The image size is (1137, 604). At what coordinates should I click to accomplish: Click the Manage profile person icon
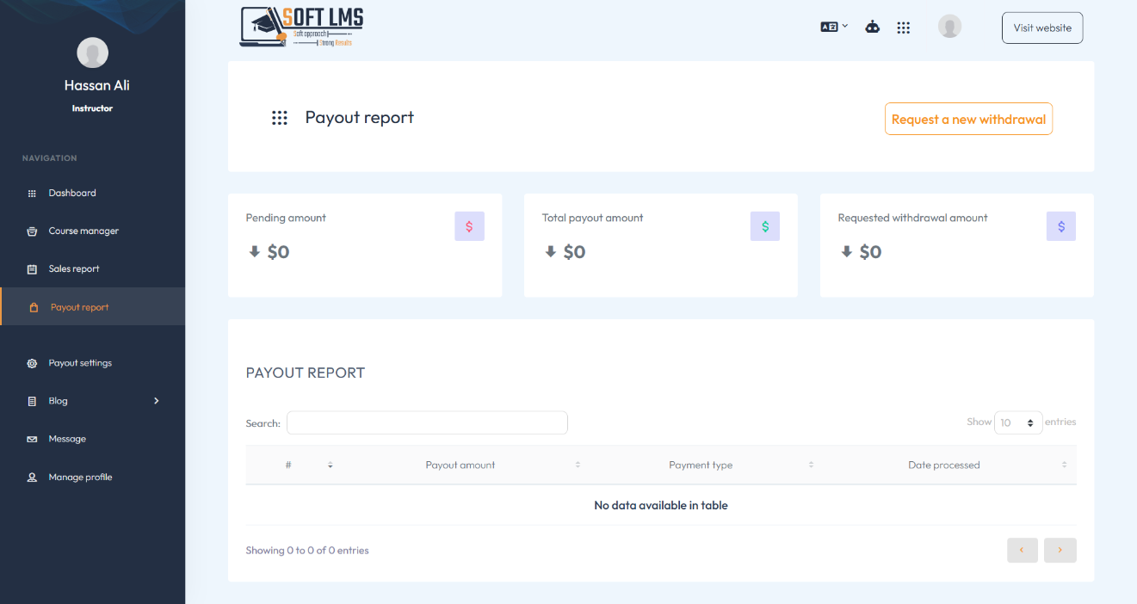pos(33,477)
